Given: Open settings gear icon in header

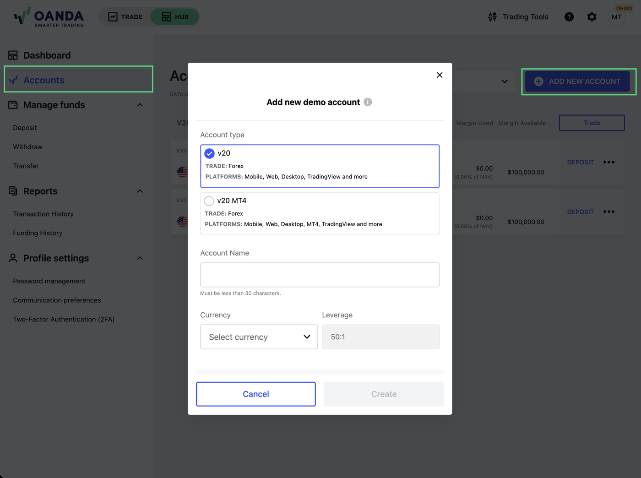Looking at the screenshot, I should point(592,17).
